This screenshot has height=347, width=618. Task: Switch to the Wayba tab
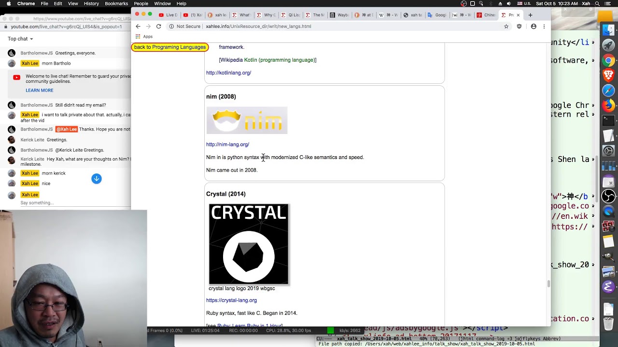tap(340, 15)
